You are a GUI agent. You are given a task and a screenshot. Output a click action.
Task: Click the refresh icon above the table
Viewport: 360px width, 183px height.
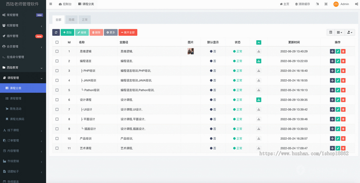tap(56, 32)
